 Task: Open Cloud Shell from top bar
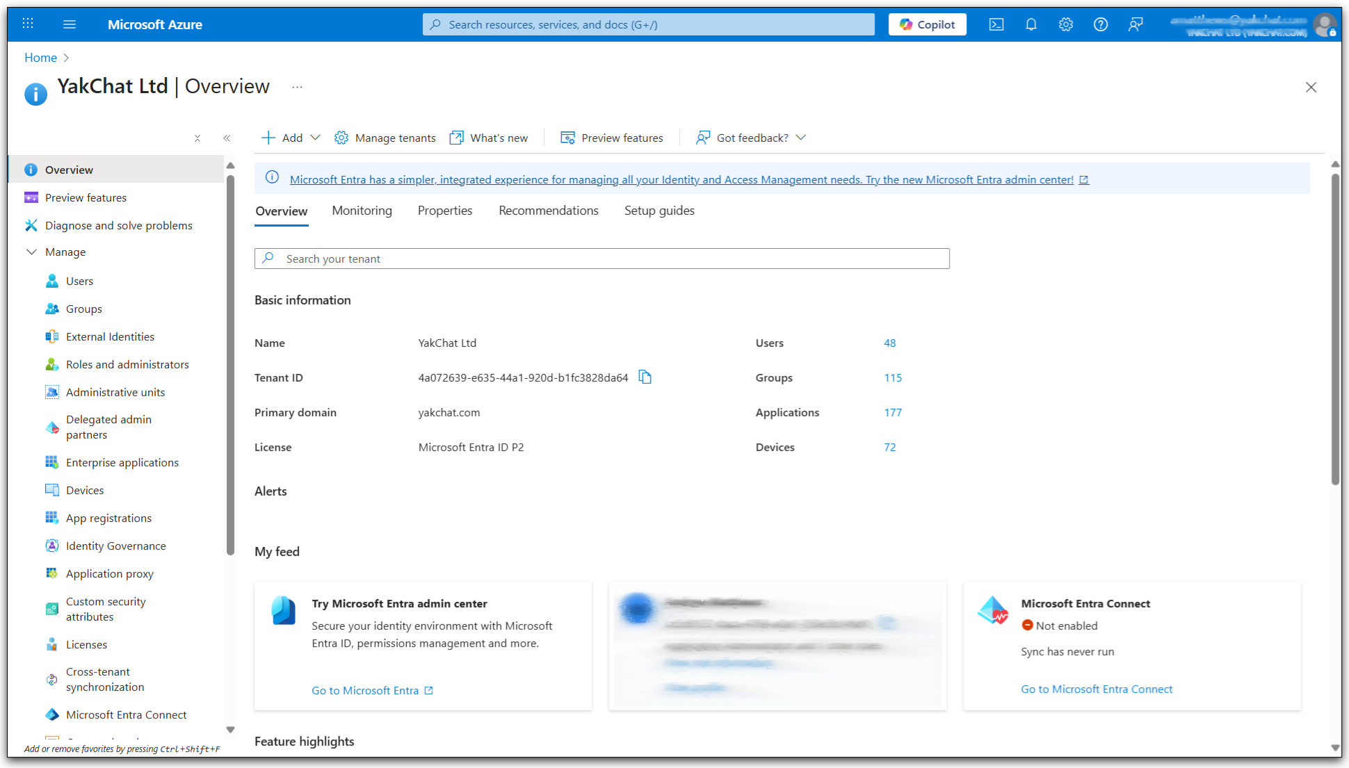tap(996, 24)
